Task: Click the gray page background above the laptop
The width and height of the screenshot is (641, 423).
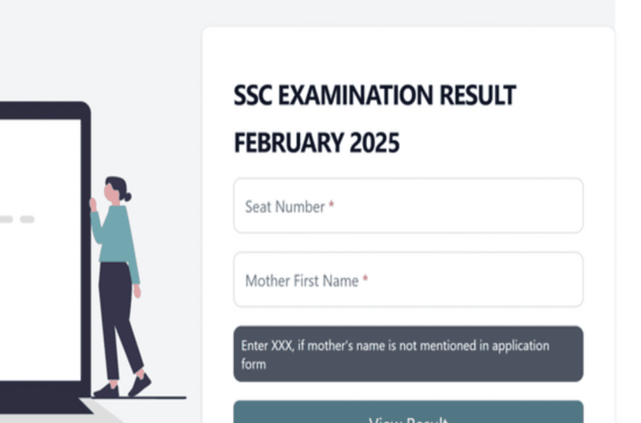Action: click(98, 49)
